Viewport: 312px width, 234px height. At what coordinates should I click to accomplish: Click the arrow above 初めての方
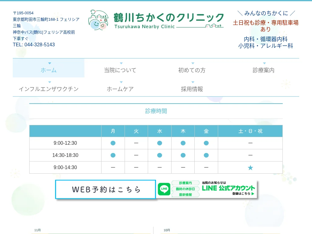193,63
